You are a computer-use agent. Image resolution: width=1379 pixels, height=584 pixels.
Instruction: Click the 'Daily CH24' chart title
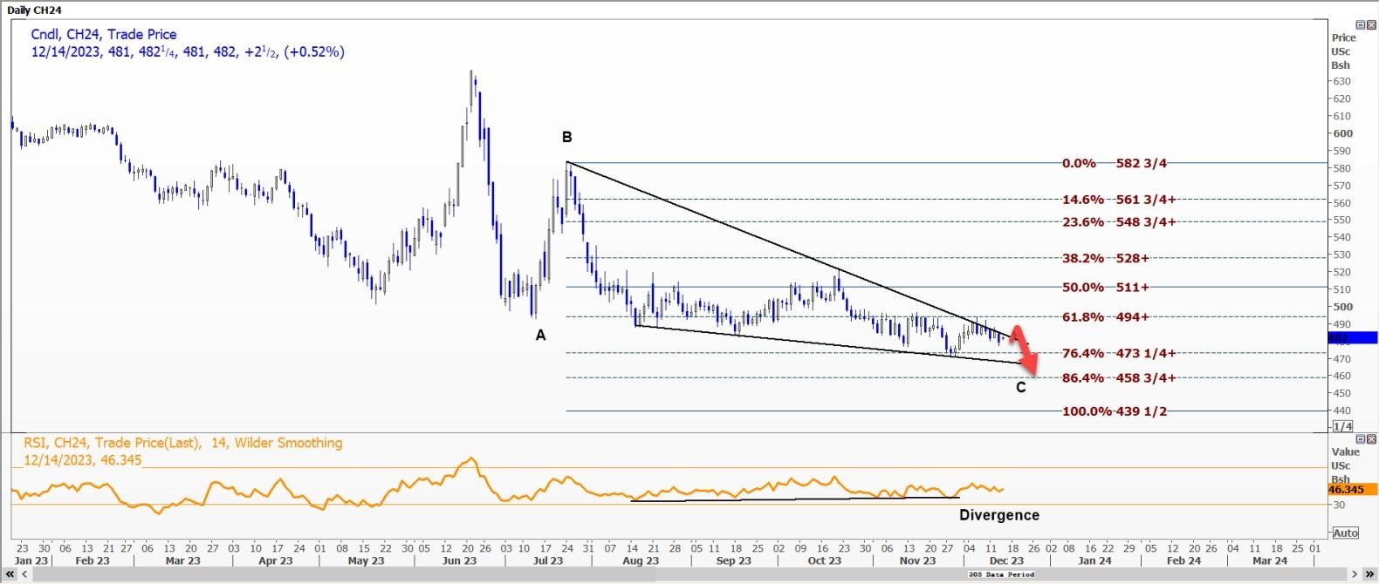[x=35, y=10]
